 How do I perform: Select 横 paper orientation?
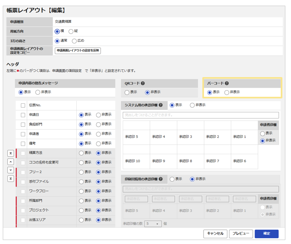(57, 31)
